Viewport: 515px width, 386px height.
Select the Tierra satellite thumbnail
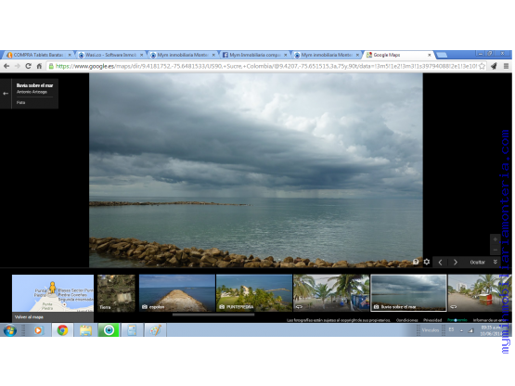116,293
